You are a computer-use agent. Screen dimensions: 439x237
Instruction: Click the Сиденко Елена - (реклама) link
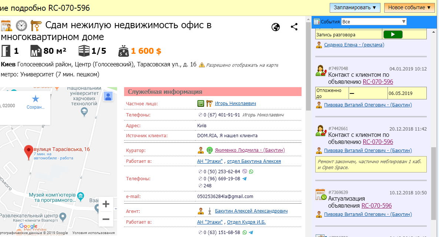354,45
